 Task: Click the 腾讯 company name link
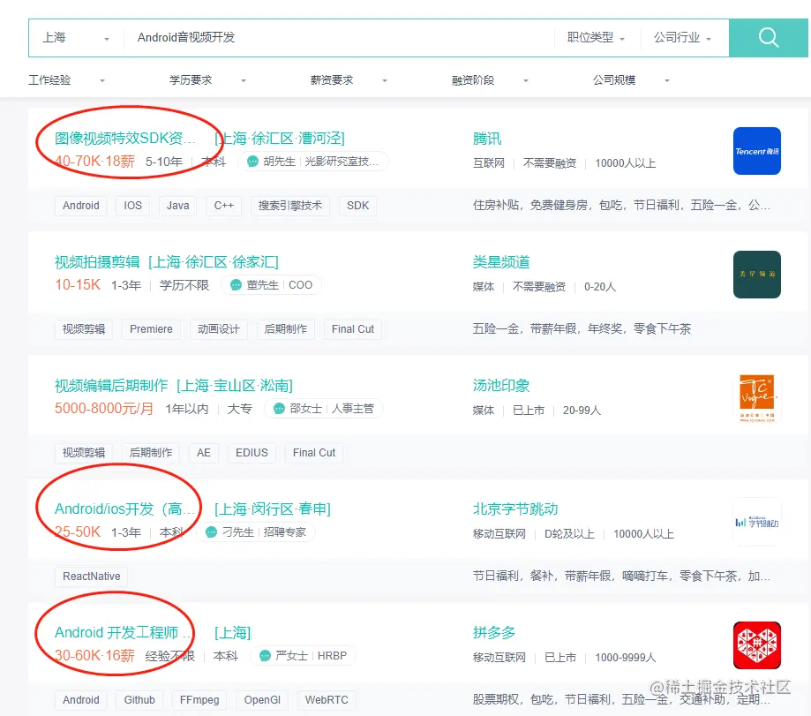pyautogui.click(x=485, y=138)
